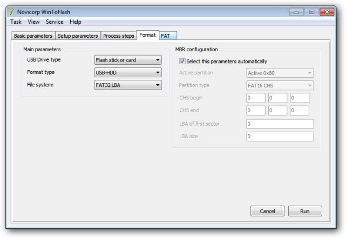Click the USB Drive type label
The height and width of the screenshot is (238, 346).
pos(44,59)
